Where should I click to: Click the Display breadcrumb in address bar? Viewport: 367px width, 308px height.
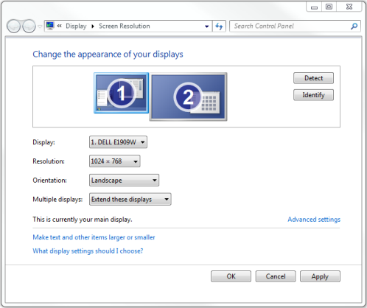76,26
